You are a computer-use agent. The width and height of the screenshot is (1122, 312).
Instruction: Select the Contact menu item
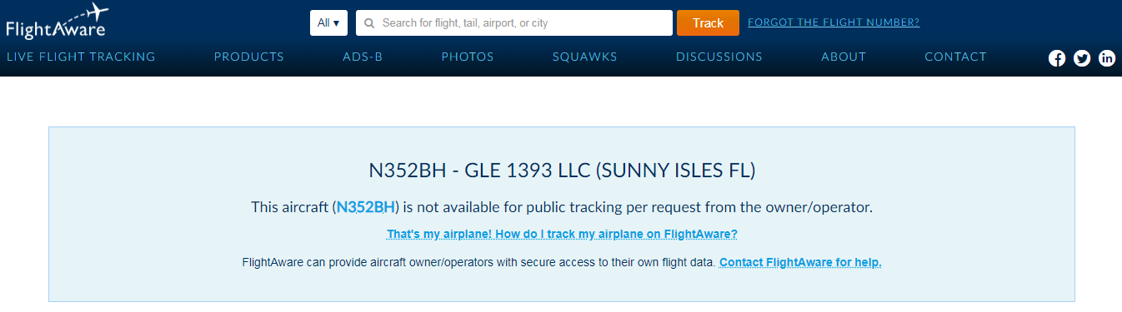(955, 57)
